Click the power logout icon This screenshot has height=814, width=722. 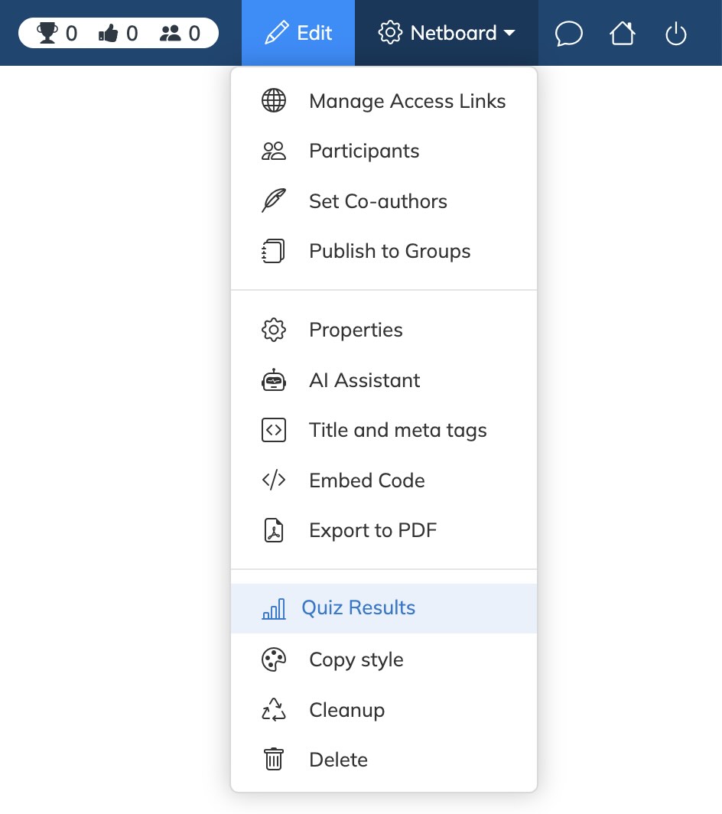coord(676,34)
